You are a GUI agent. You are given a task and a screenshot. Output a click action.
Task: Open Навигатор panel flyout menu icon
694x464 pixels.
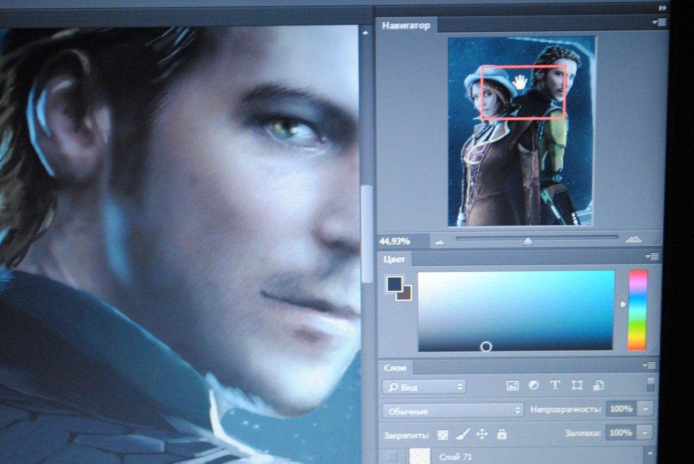click(659, 23)
